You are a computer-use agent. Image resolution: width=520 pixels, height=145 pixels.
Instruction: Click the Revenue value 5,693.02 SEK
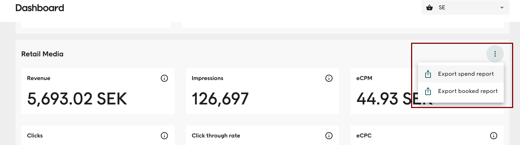pyautogui.click(x=77, y=99)
